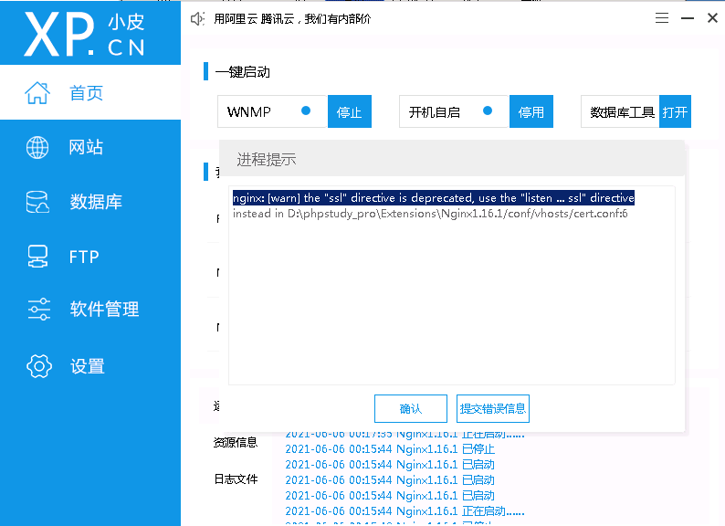Click the database icon in sidebar

(37, 202)
